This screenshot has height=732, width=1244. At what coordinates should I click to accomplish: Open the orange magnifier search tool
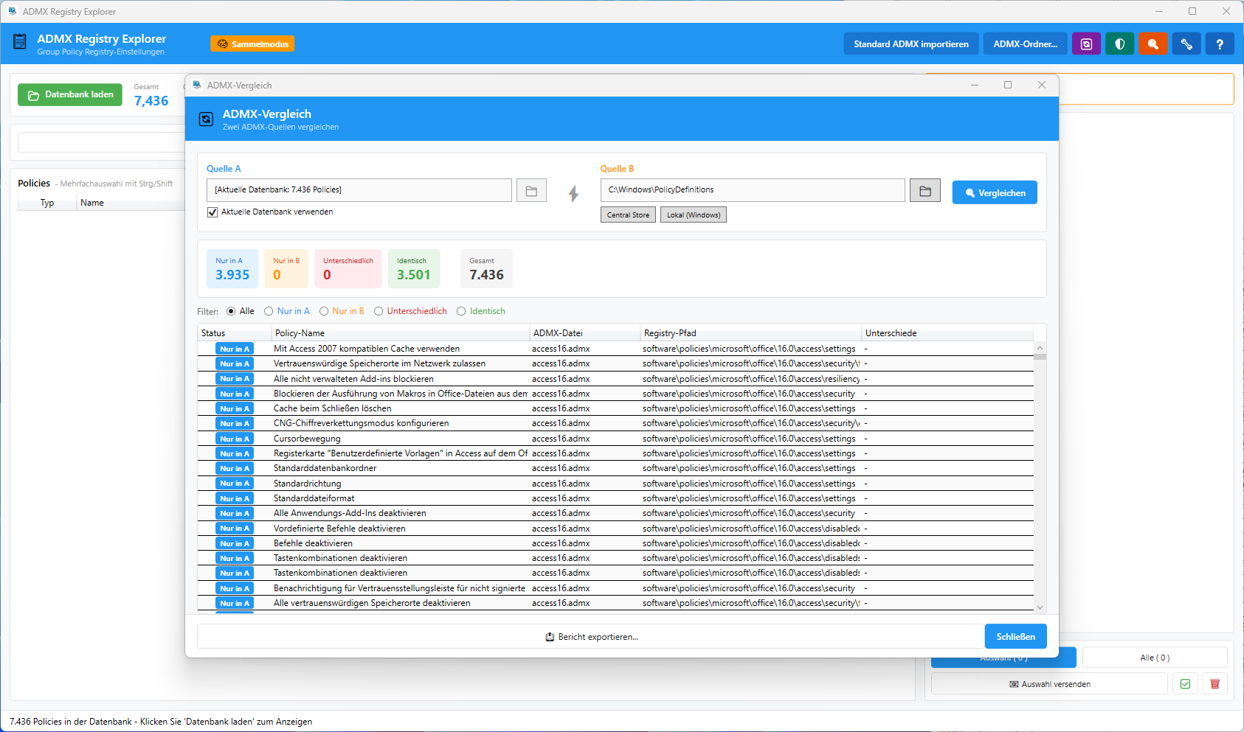point(1153,44)
